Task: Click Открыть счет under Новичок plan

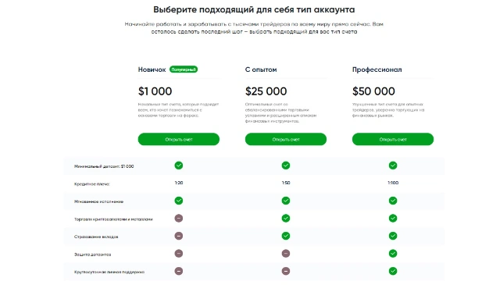Action: coord(179,139)
